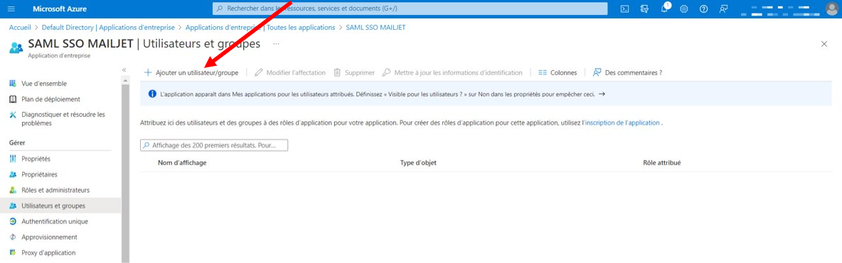Select Utilisateurs et groupes in sidebar
The image size is (842, 263).
point(60,206)
